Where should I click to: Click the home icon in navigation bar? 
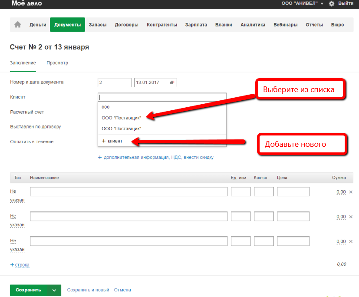(x=18, y=25)
